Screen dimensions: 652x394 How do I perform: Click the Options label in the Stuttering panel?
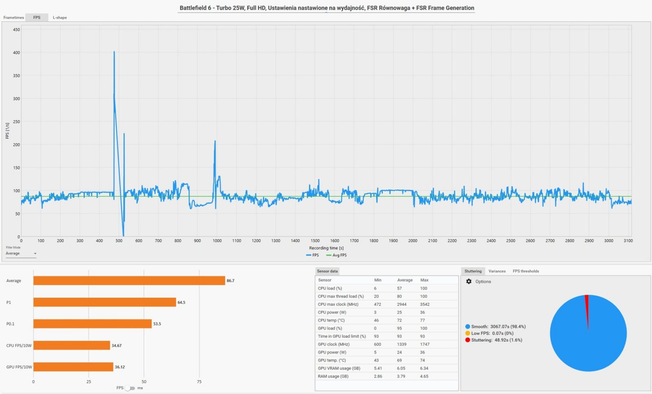483,282
